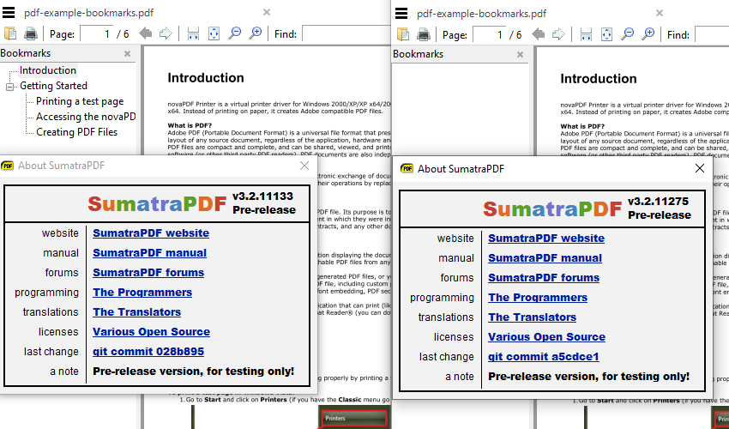Screen dimensions: 729x429
Task: Click page number field in left window
Action: 97,34
